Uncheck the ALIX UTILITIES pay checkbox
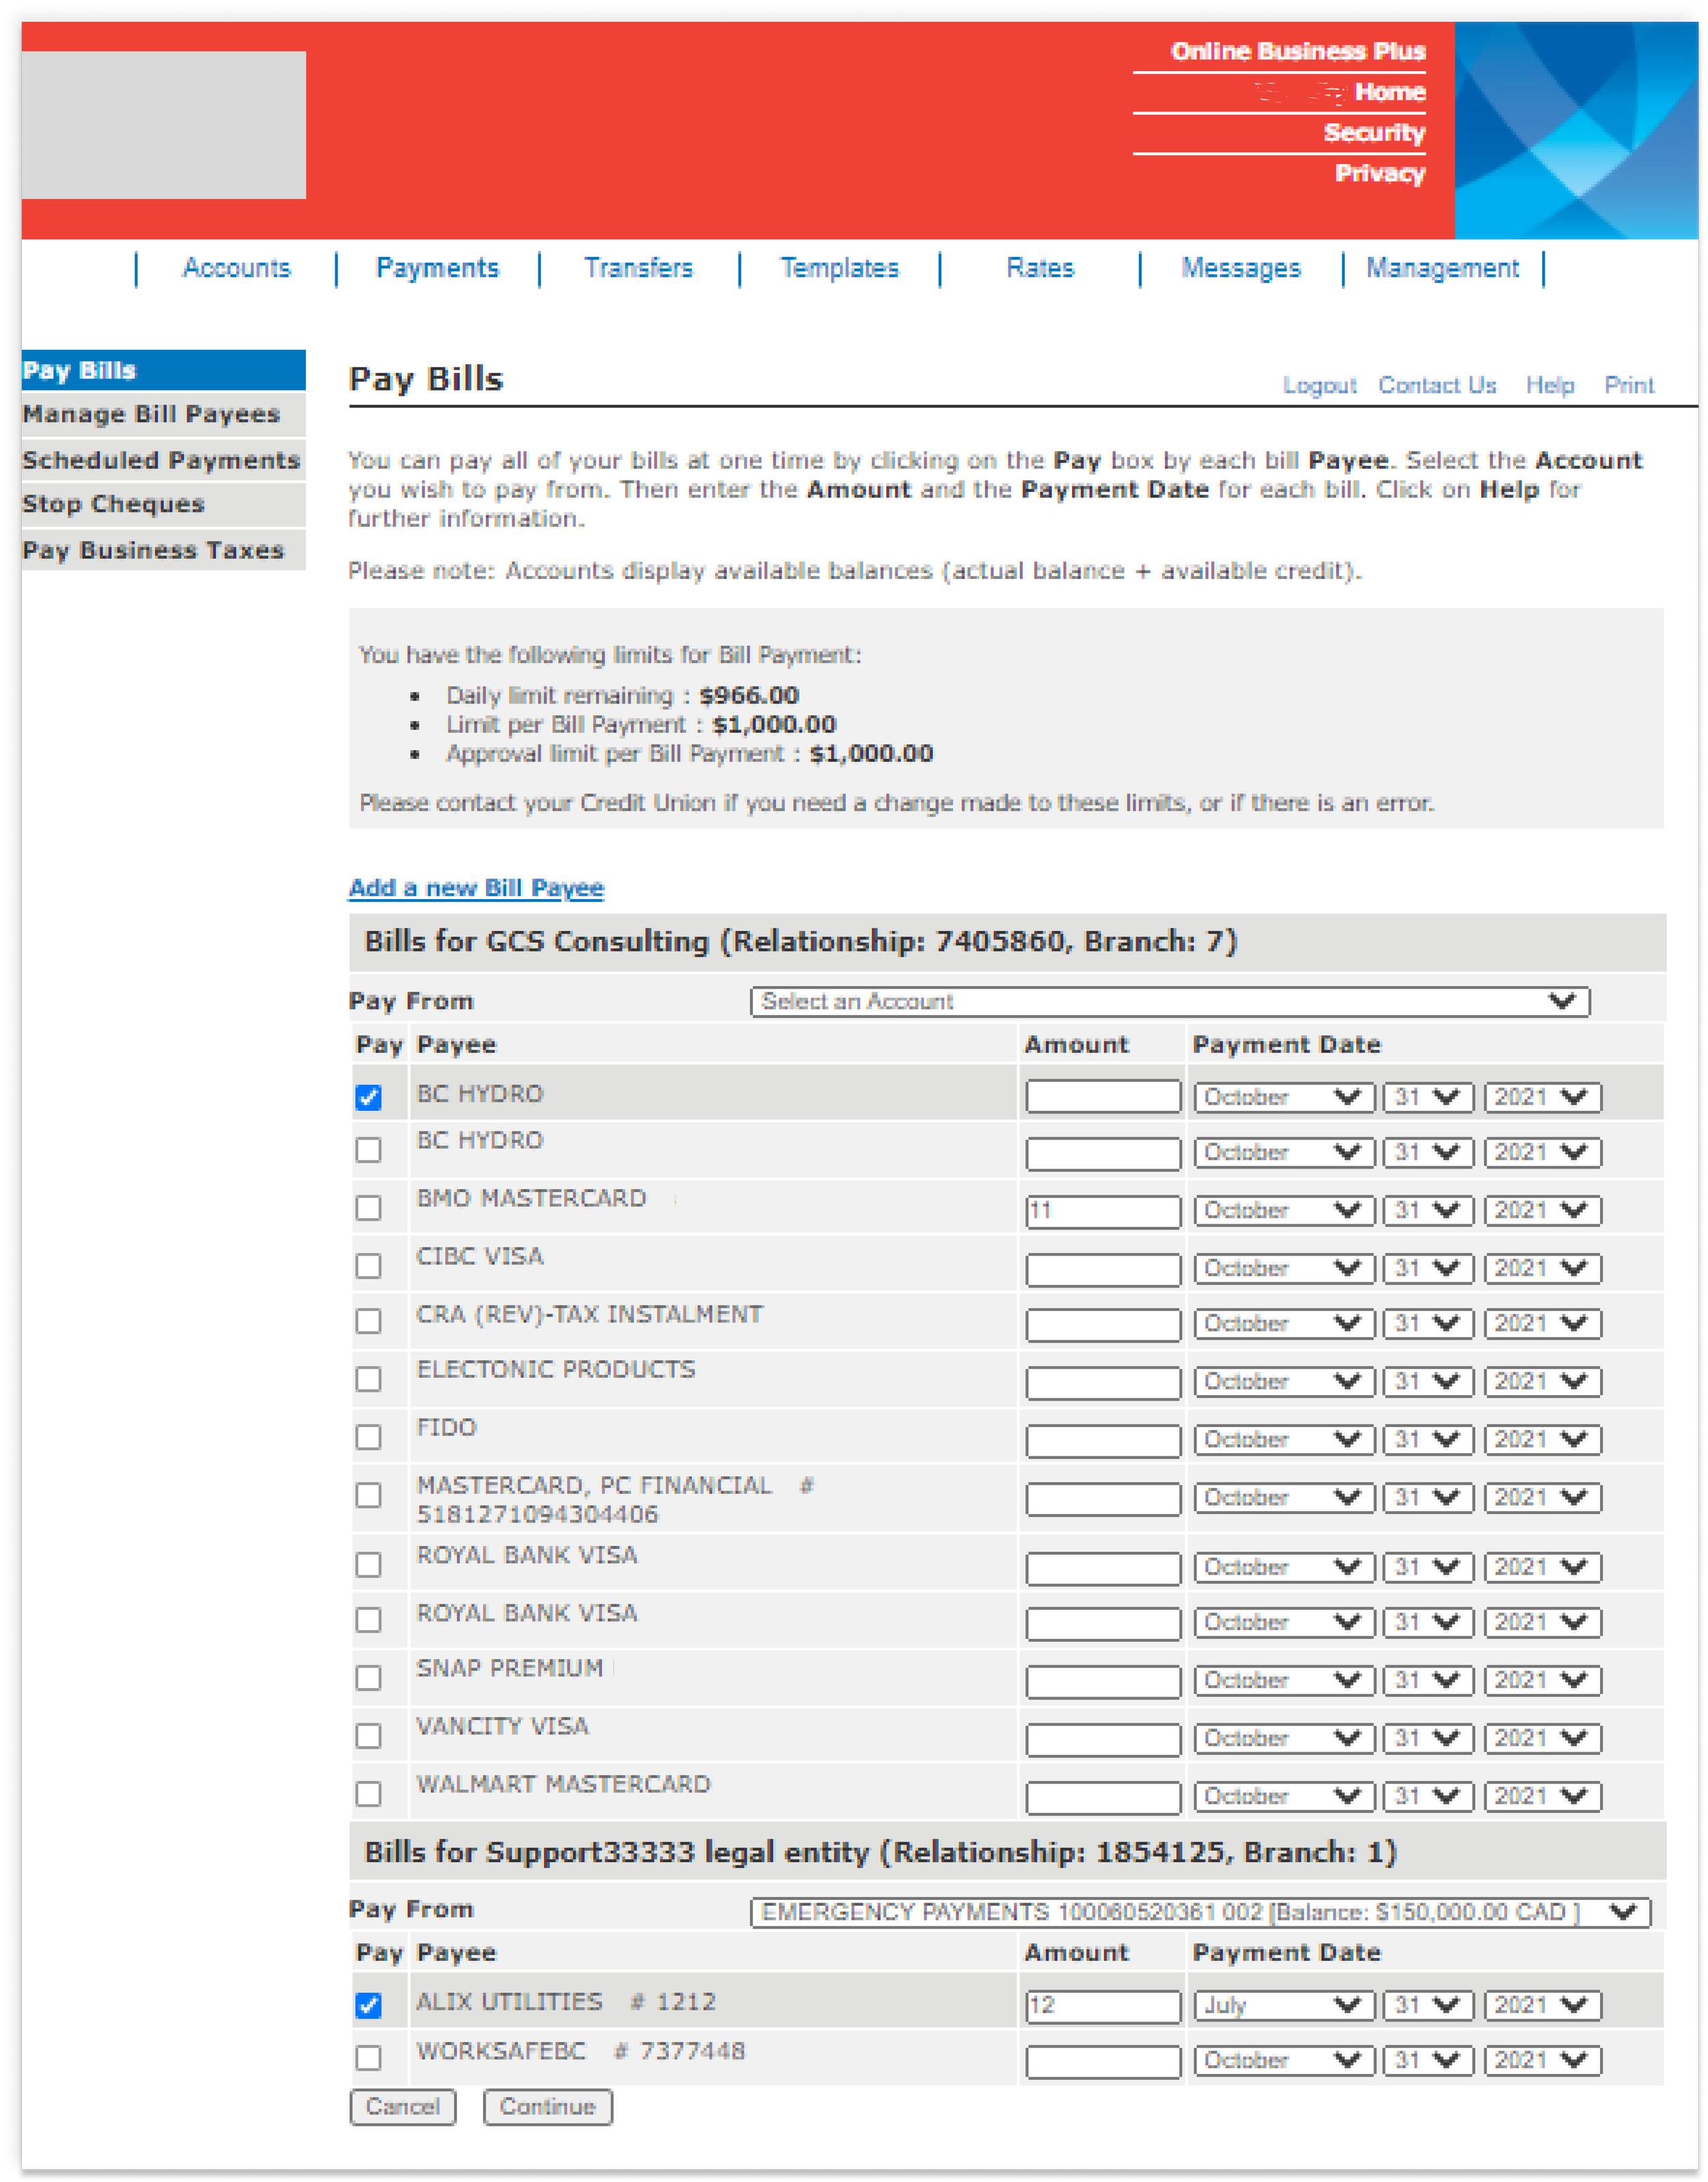Viewport: 1708px width, 2182px height. pos(368,2004)
